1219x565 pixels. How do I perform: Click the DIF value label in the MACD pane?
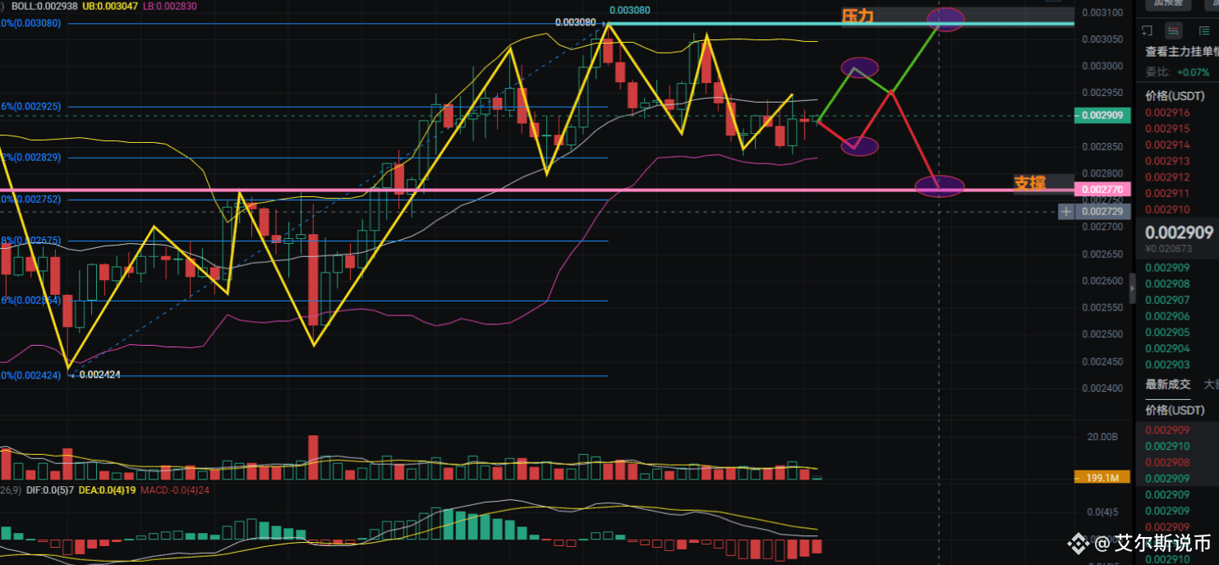pos(49,490)
